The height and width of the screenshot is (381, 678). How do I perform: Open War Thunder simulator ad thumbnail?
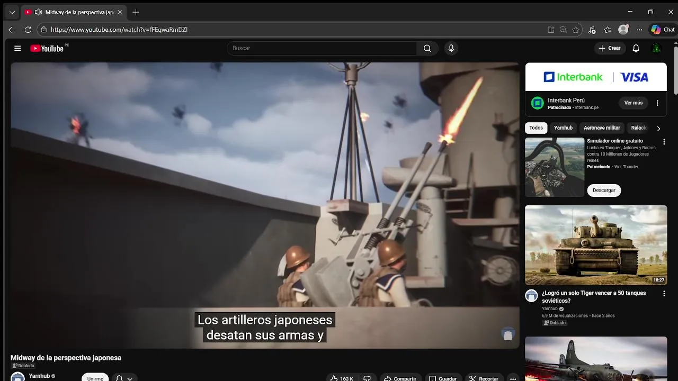tap(555, 167)
